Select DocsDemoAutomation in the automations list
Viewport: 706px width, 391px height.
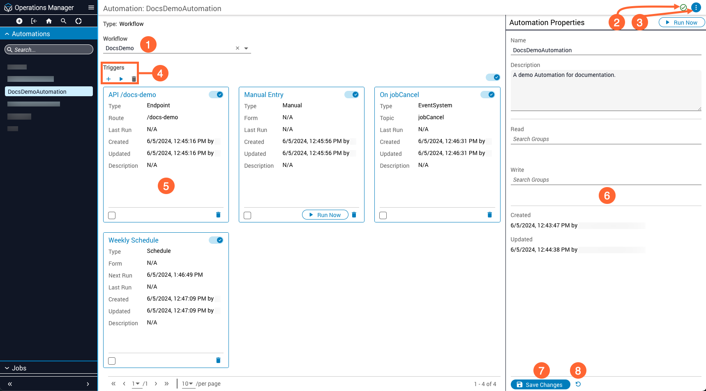[x=48, y=92]
